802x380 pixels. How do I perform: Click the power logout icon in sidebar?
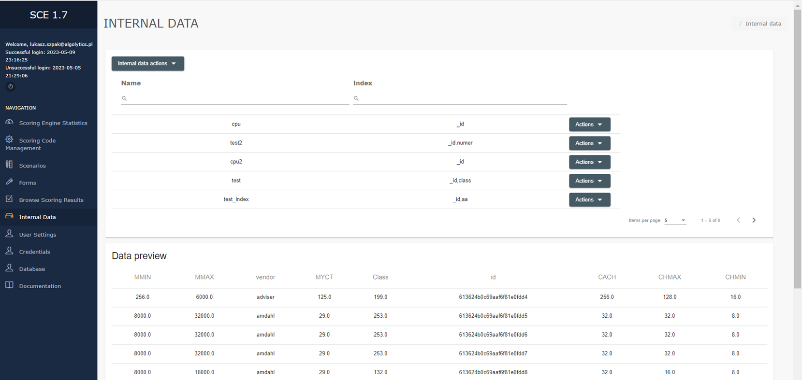click(10, 86)
